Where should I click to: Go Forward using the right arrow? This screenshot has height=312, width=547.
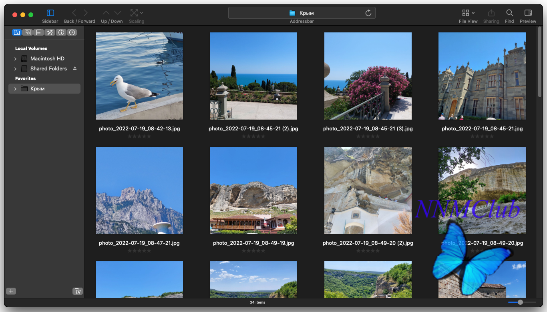click(86, 13)
